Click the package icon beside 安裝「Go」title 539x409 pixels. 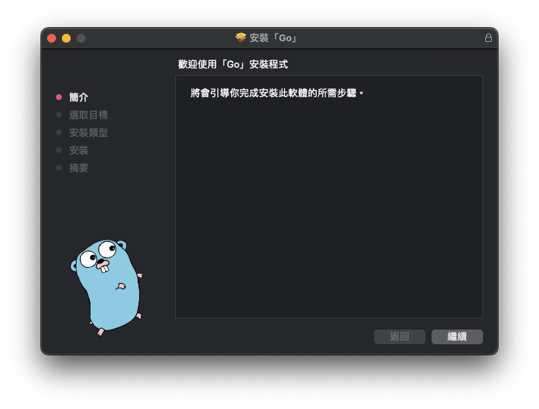pos(241,38)
